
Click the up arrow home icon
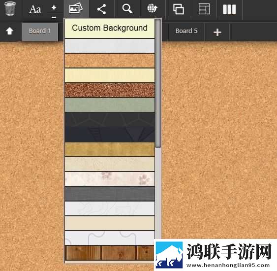coord(9,31)
